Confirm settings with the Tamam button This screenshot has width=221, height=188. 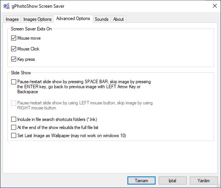[x=142, y=181]
